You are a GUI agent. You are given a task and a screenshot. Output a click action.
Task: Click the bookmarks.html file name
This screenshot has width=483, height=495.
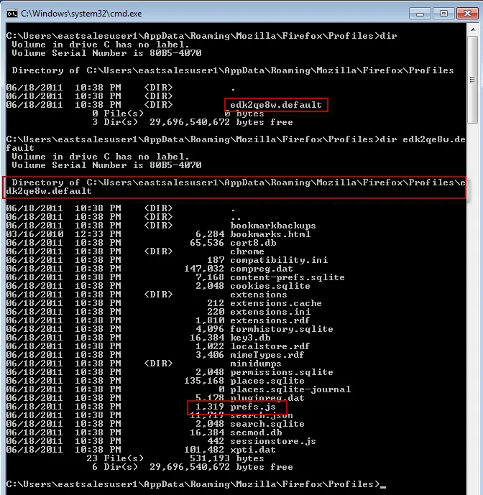pos(270,234)
